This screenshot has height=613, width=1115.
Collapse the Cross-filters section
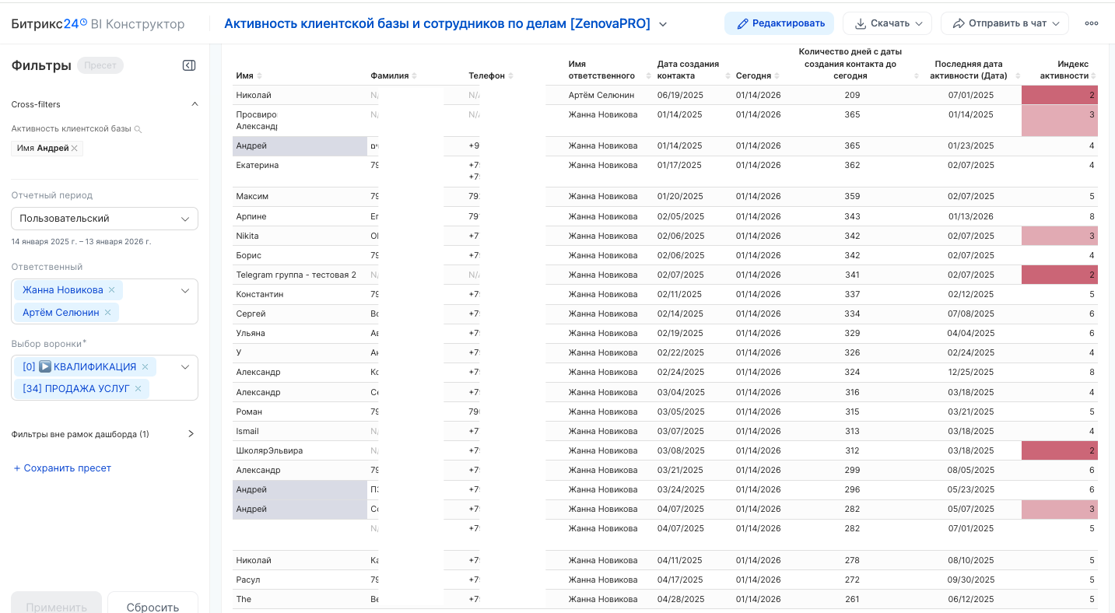[195, 104]
